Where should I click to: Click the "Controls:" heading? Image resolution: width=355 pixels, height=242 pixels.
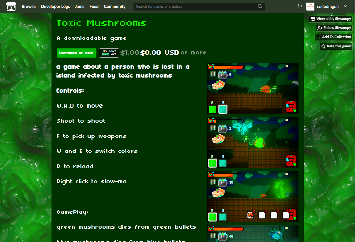click(70, 91)
